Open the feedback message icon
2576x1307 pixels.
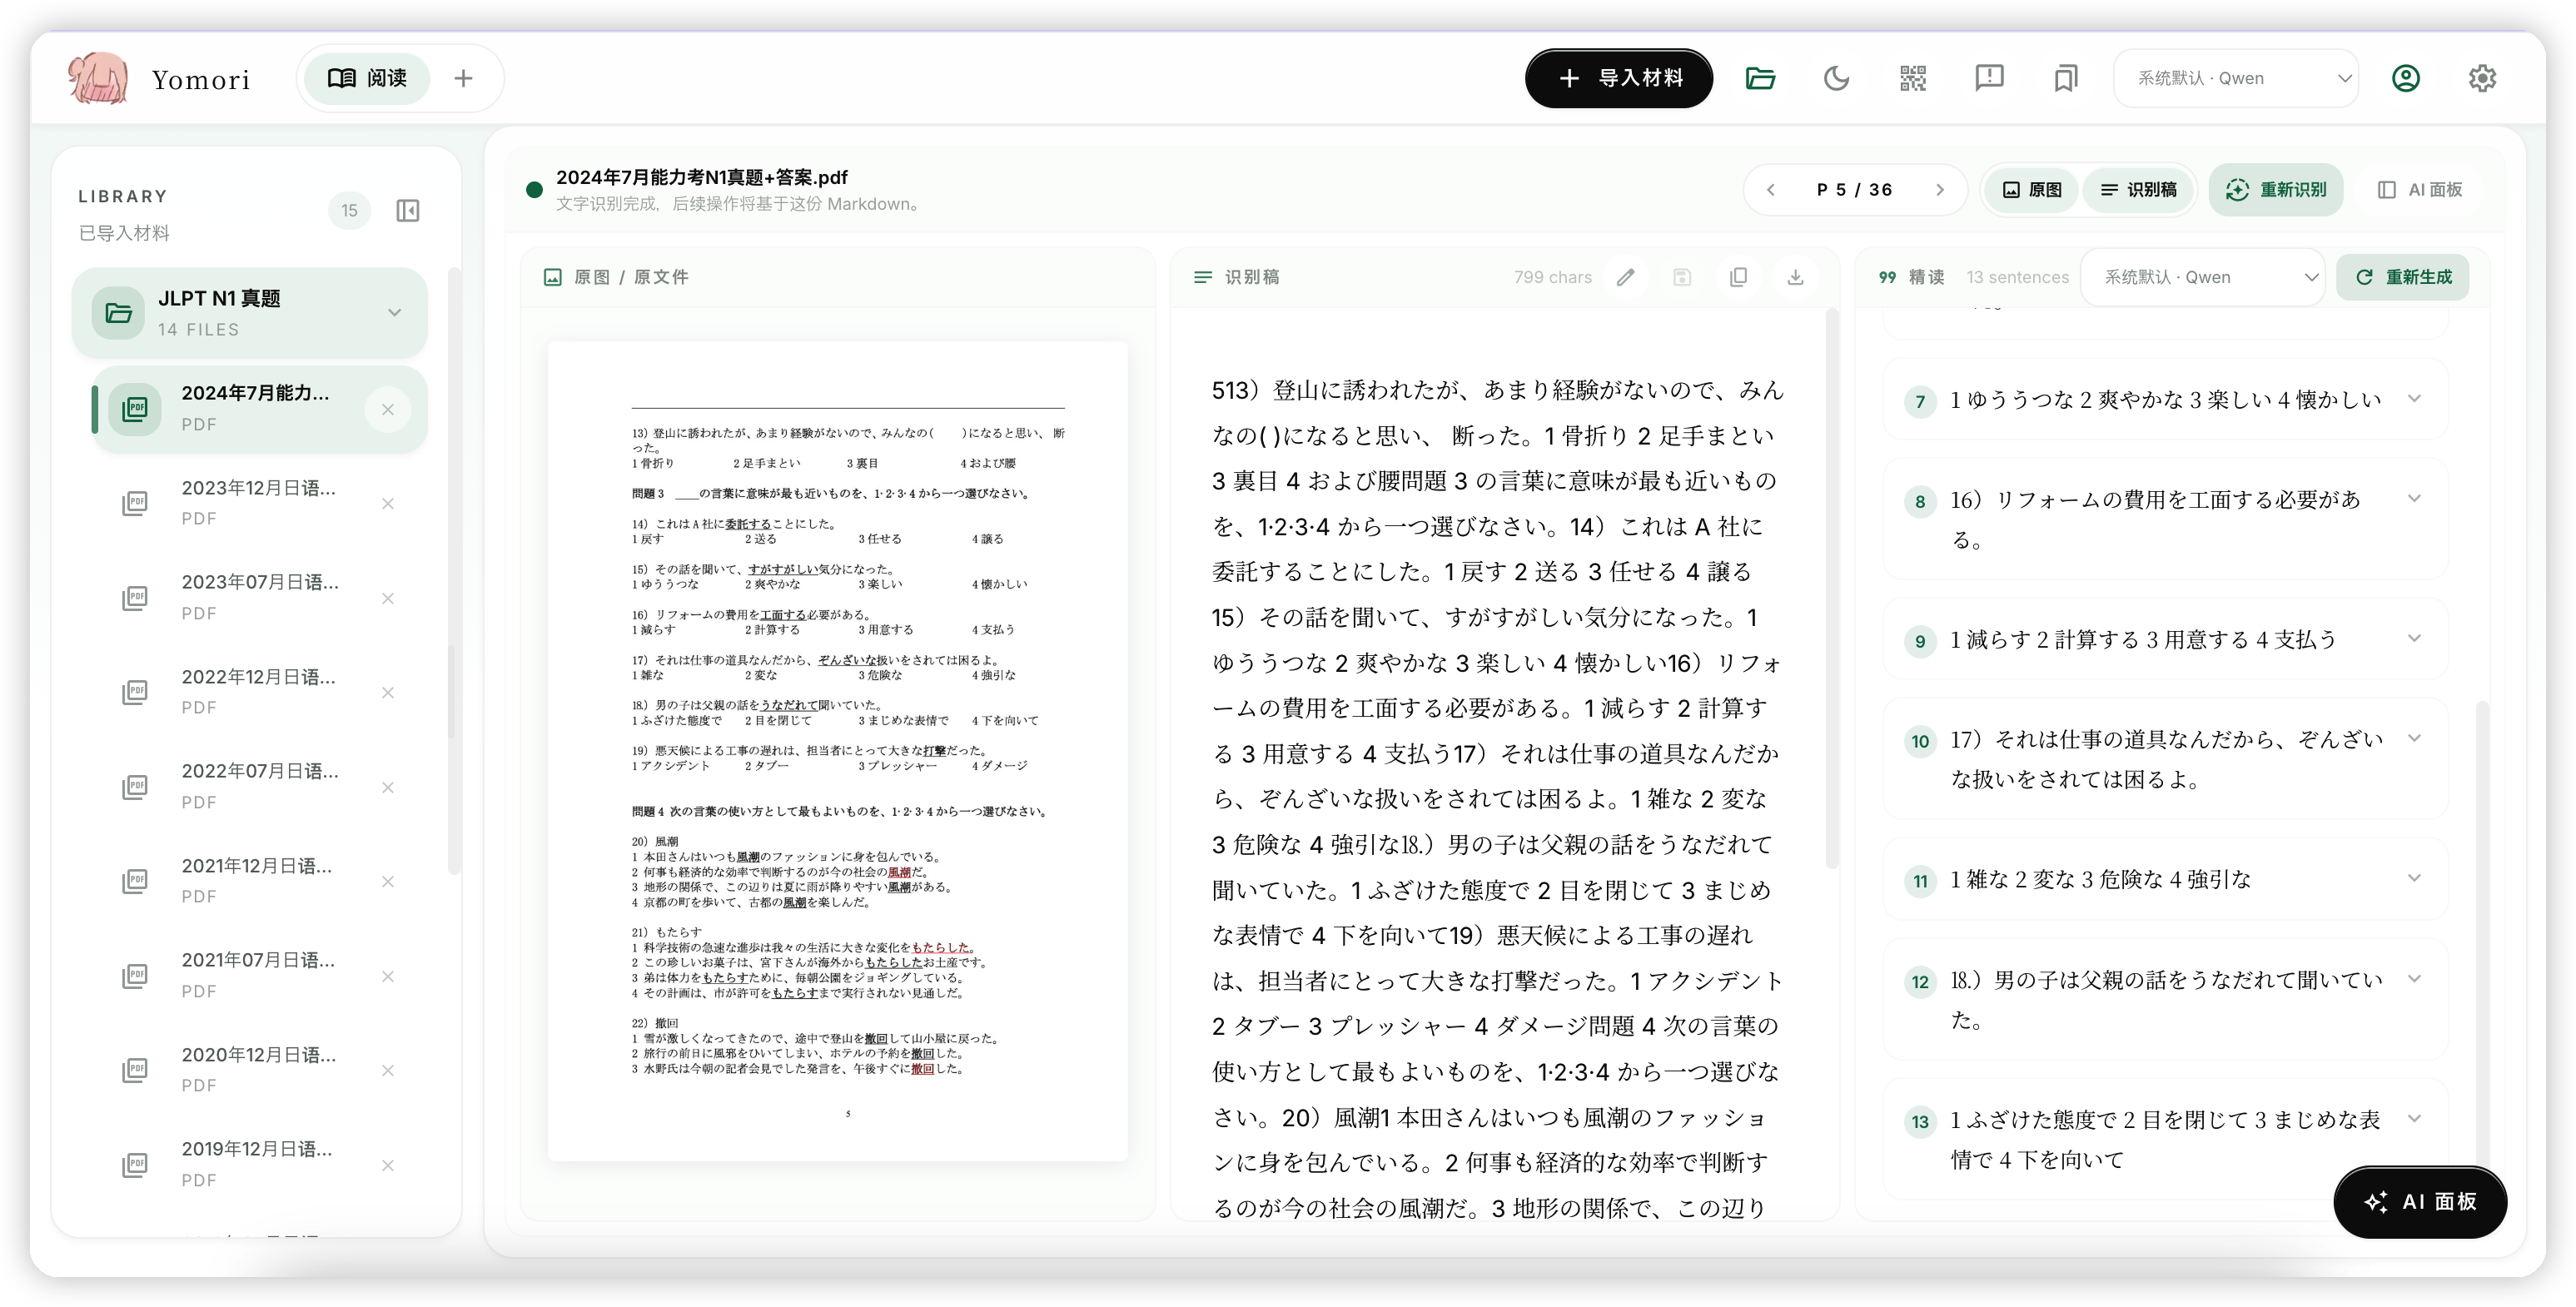coord(1989,78)
